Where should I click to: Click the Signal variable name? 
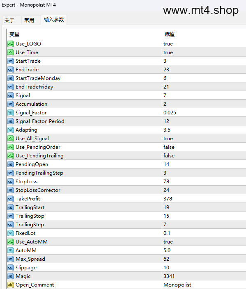(x=23, y=96)
